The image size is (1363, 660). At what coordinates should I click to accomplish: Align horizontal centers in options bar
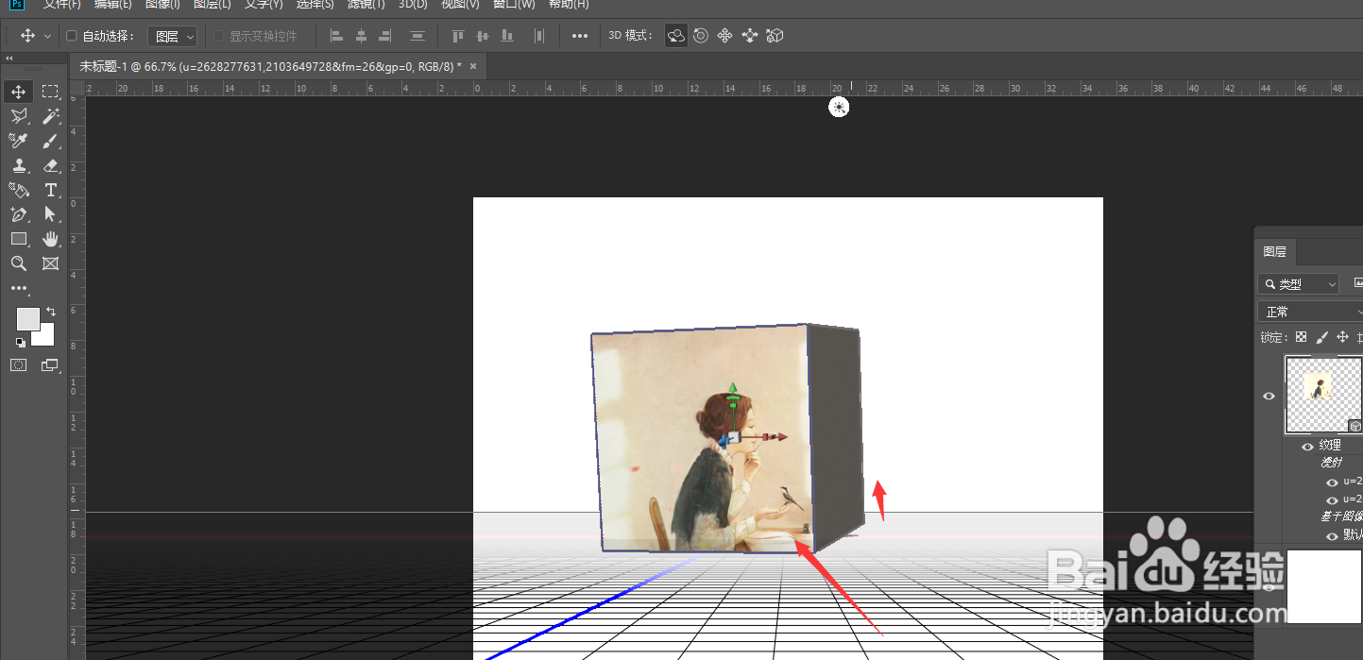tap(361, 36)
